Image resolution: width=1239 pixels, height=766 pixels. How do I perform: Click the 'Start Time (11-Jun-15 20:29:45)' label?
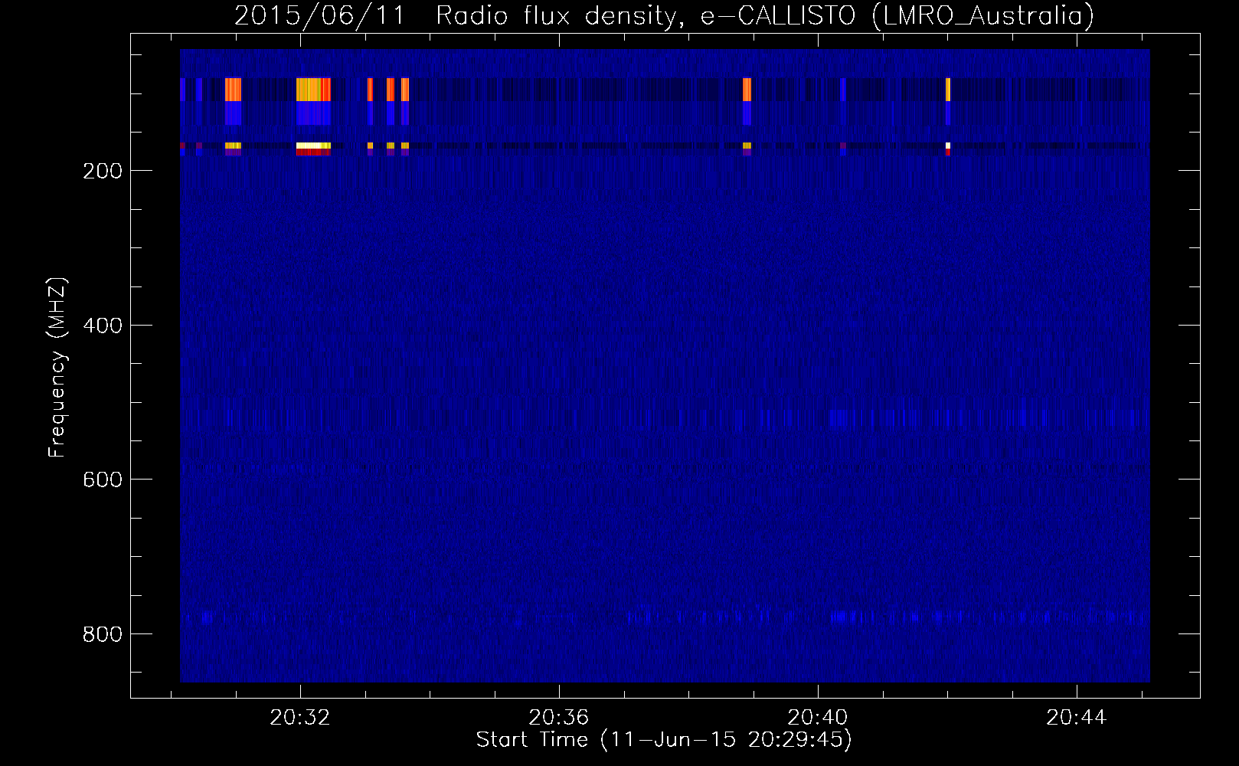click(664, 739)
